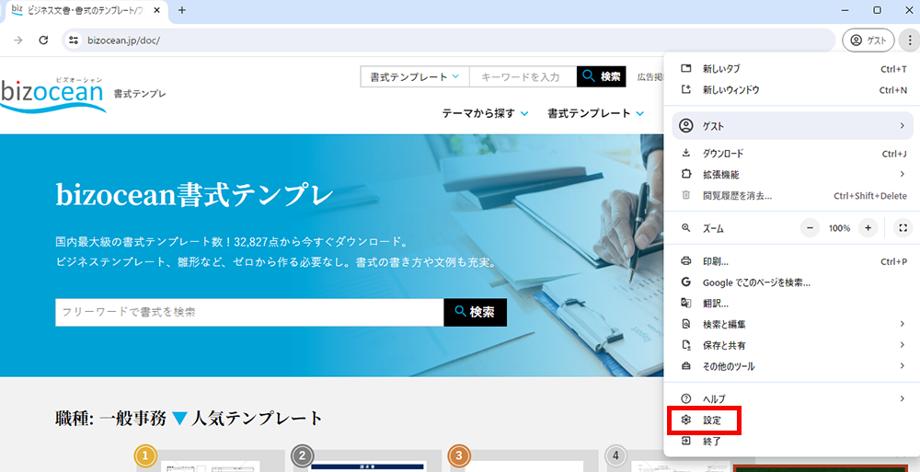The height and width of the screenshot is (472, 920).
Task: Open site information icon in address bar
Action: 74,40
